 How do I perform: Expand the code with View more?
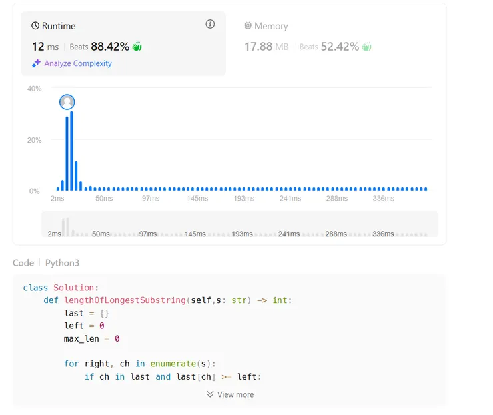tap(235, 394)
